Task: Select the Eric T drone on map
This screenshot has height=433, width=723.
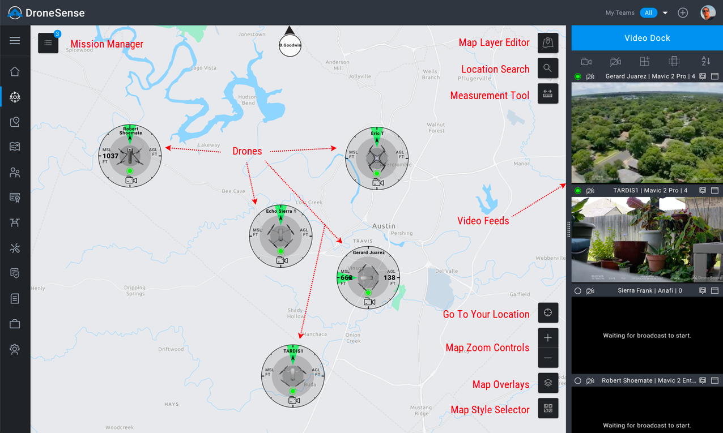Action: tap(377, 158)
